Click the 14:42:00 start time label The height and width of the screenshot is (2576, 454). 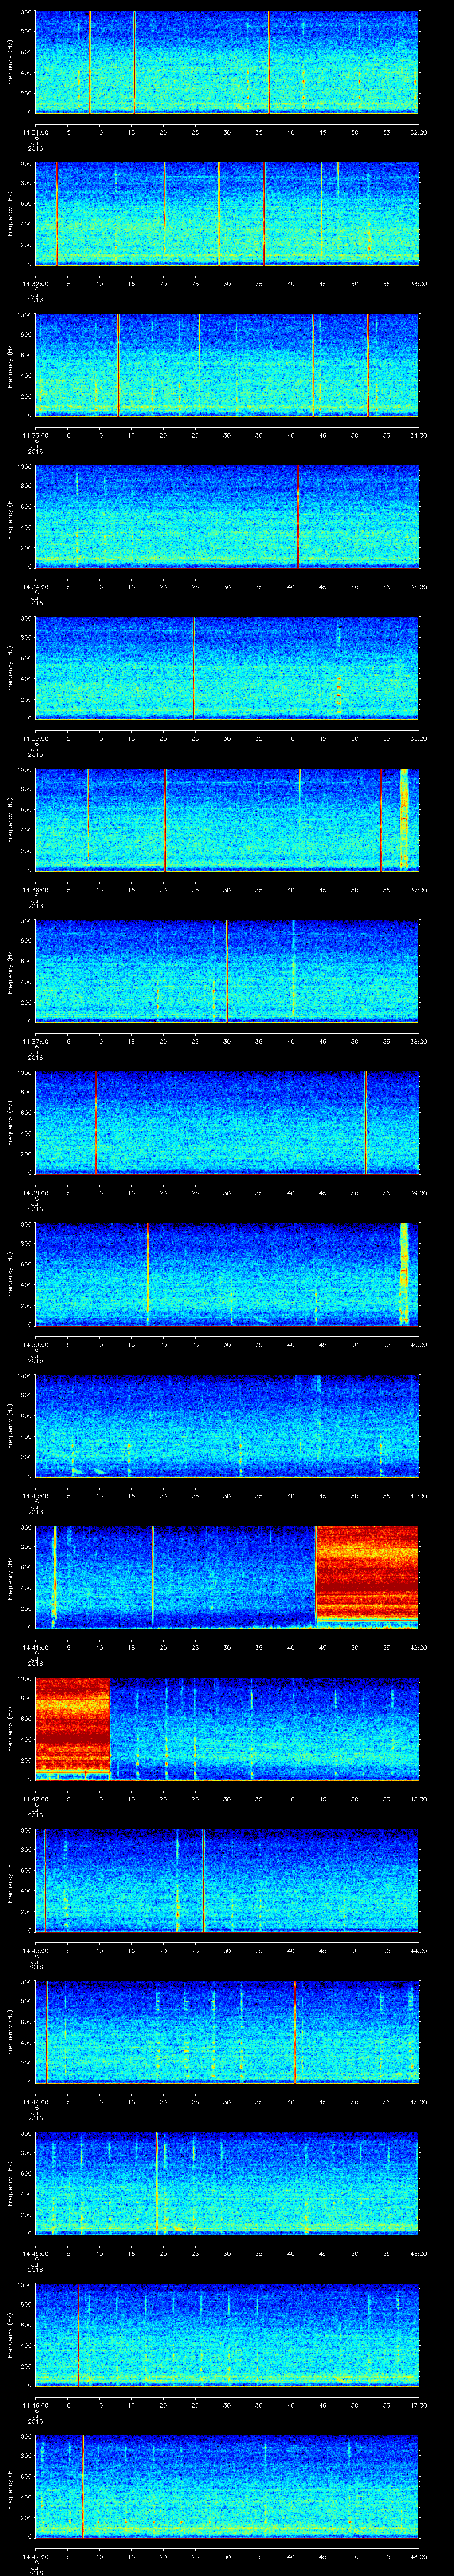[36, 1798]
